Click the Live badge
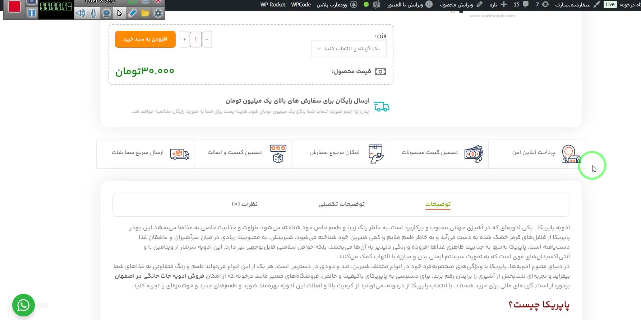Viewport: 641px width, 320px height. click(x=610, y=5)
